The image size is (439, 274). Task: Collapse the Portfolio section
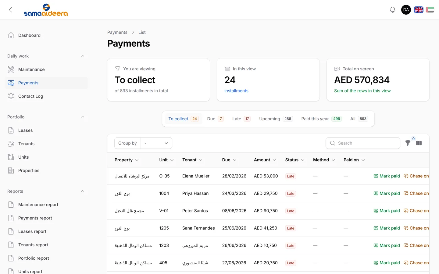83,117
